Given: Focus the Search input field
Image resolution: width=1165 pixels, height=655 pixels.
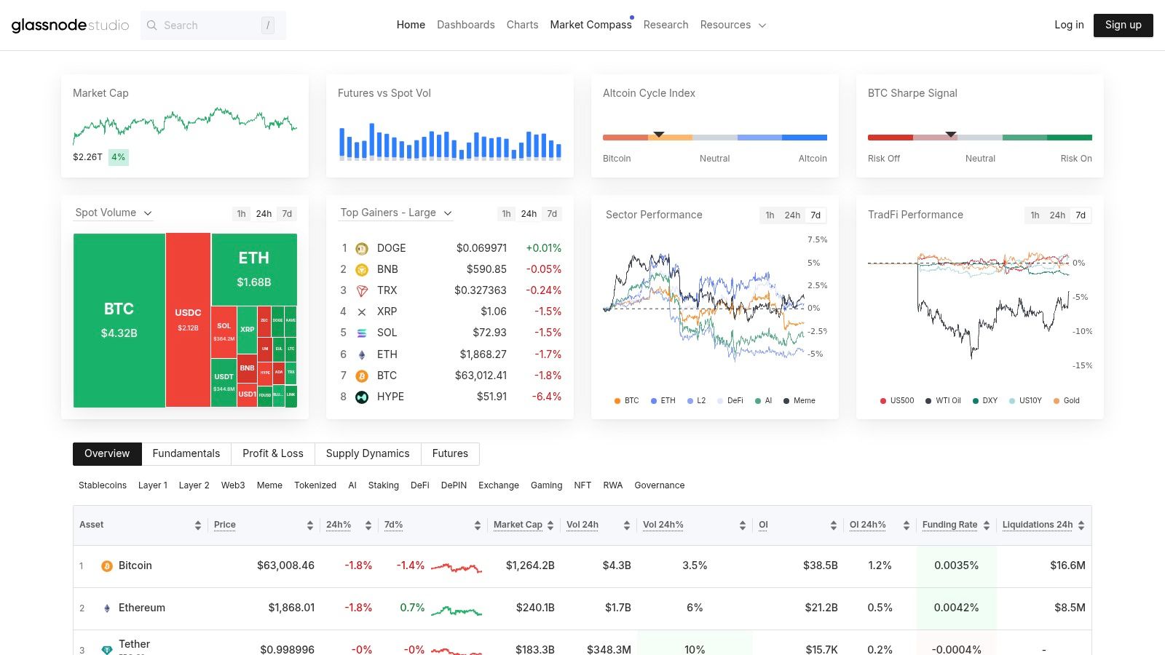Looking at the screenshot, I should (213, 25).
